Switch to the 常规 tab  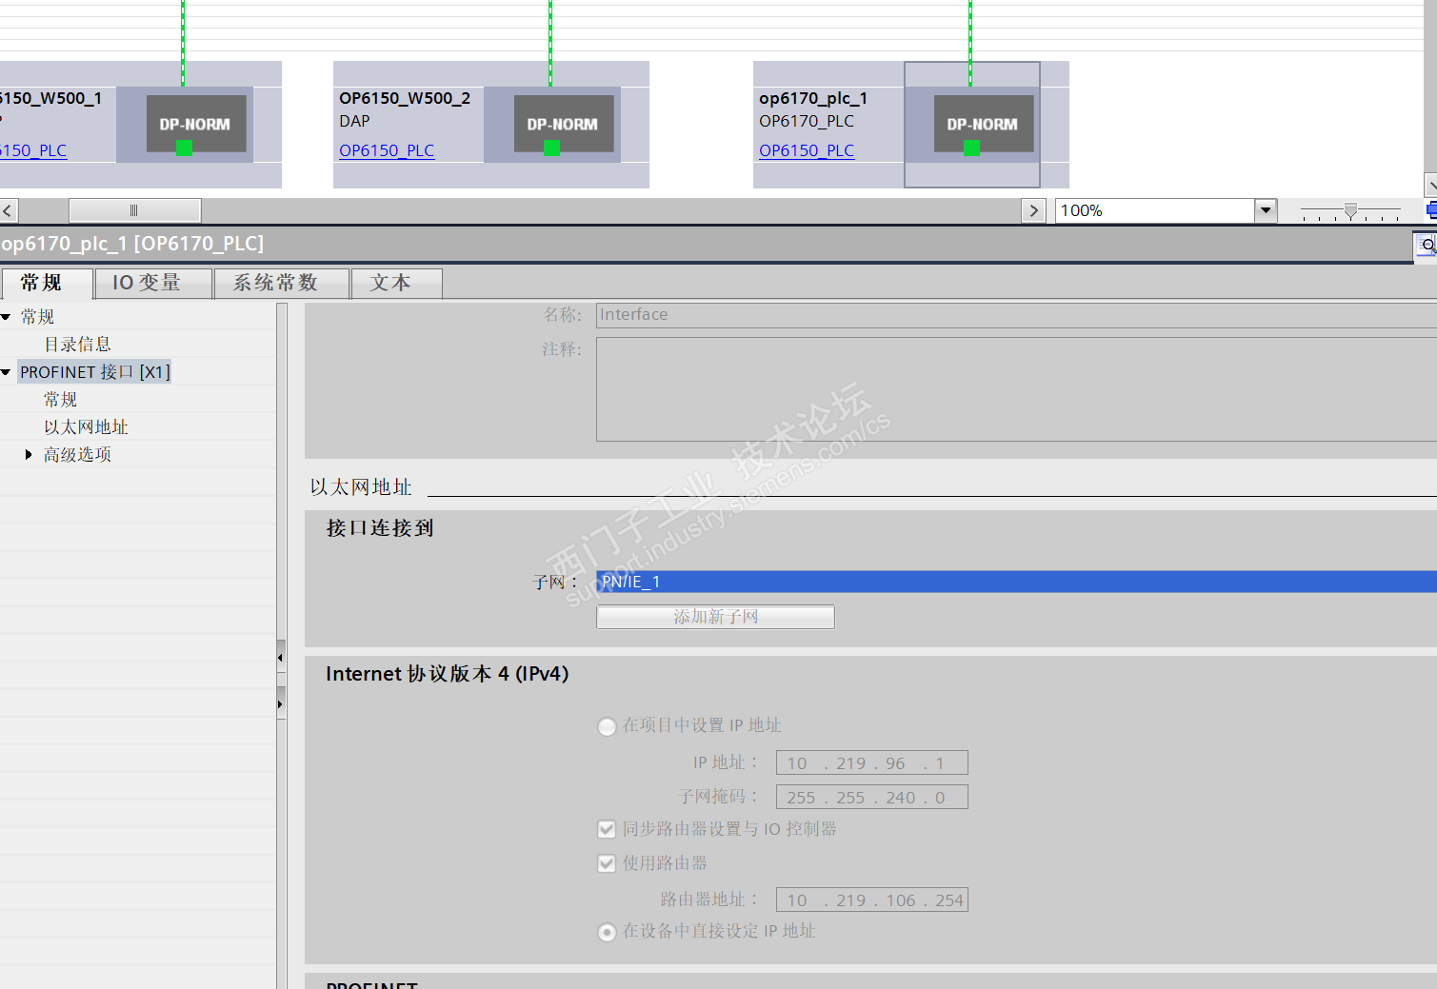pos(47,283)
